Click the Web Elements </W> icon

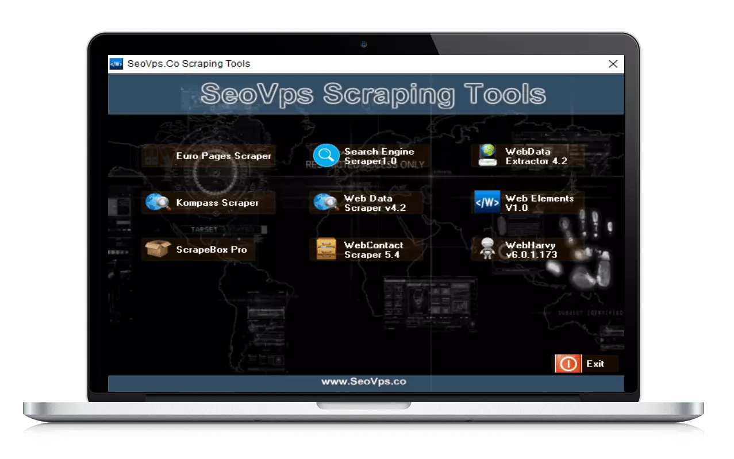pyautogui.click(x=487, y=202)
